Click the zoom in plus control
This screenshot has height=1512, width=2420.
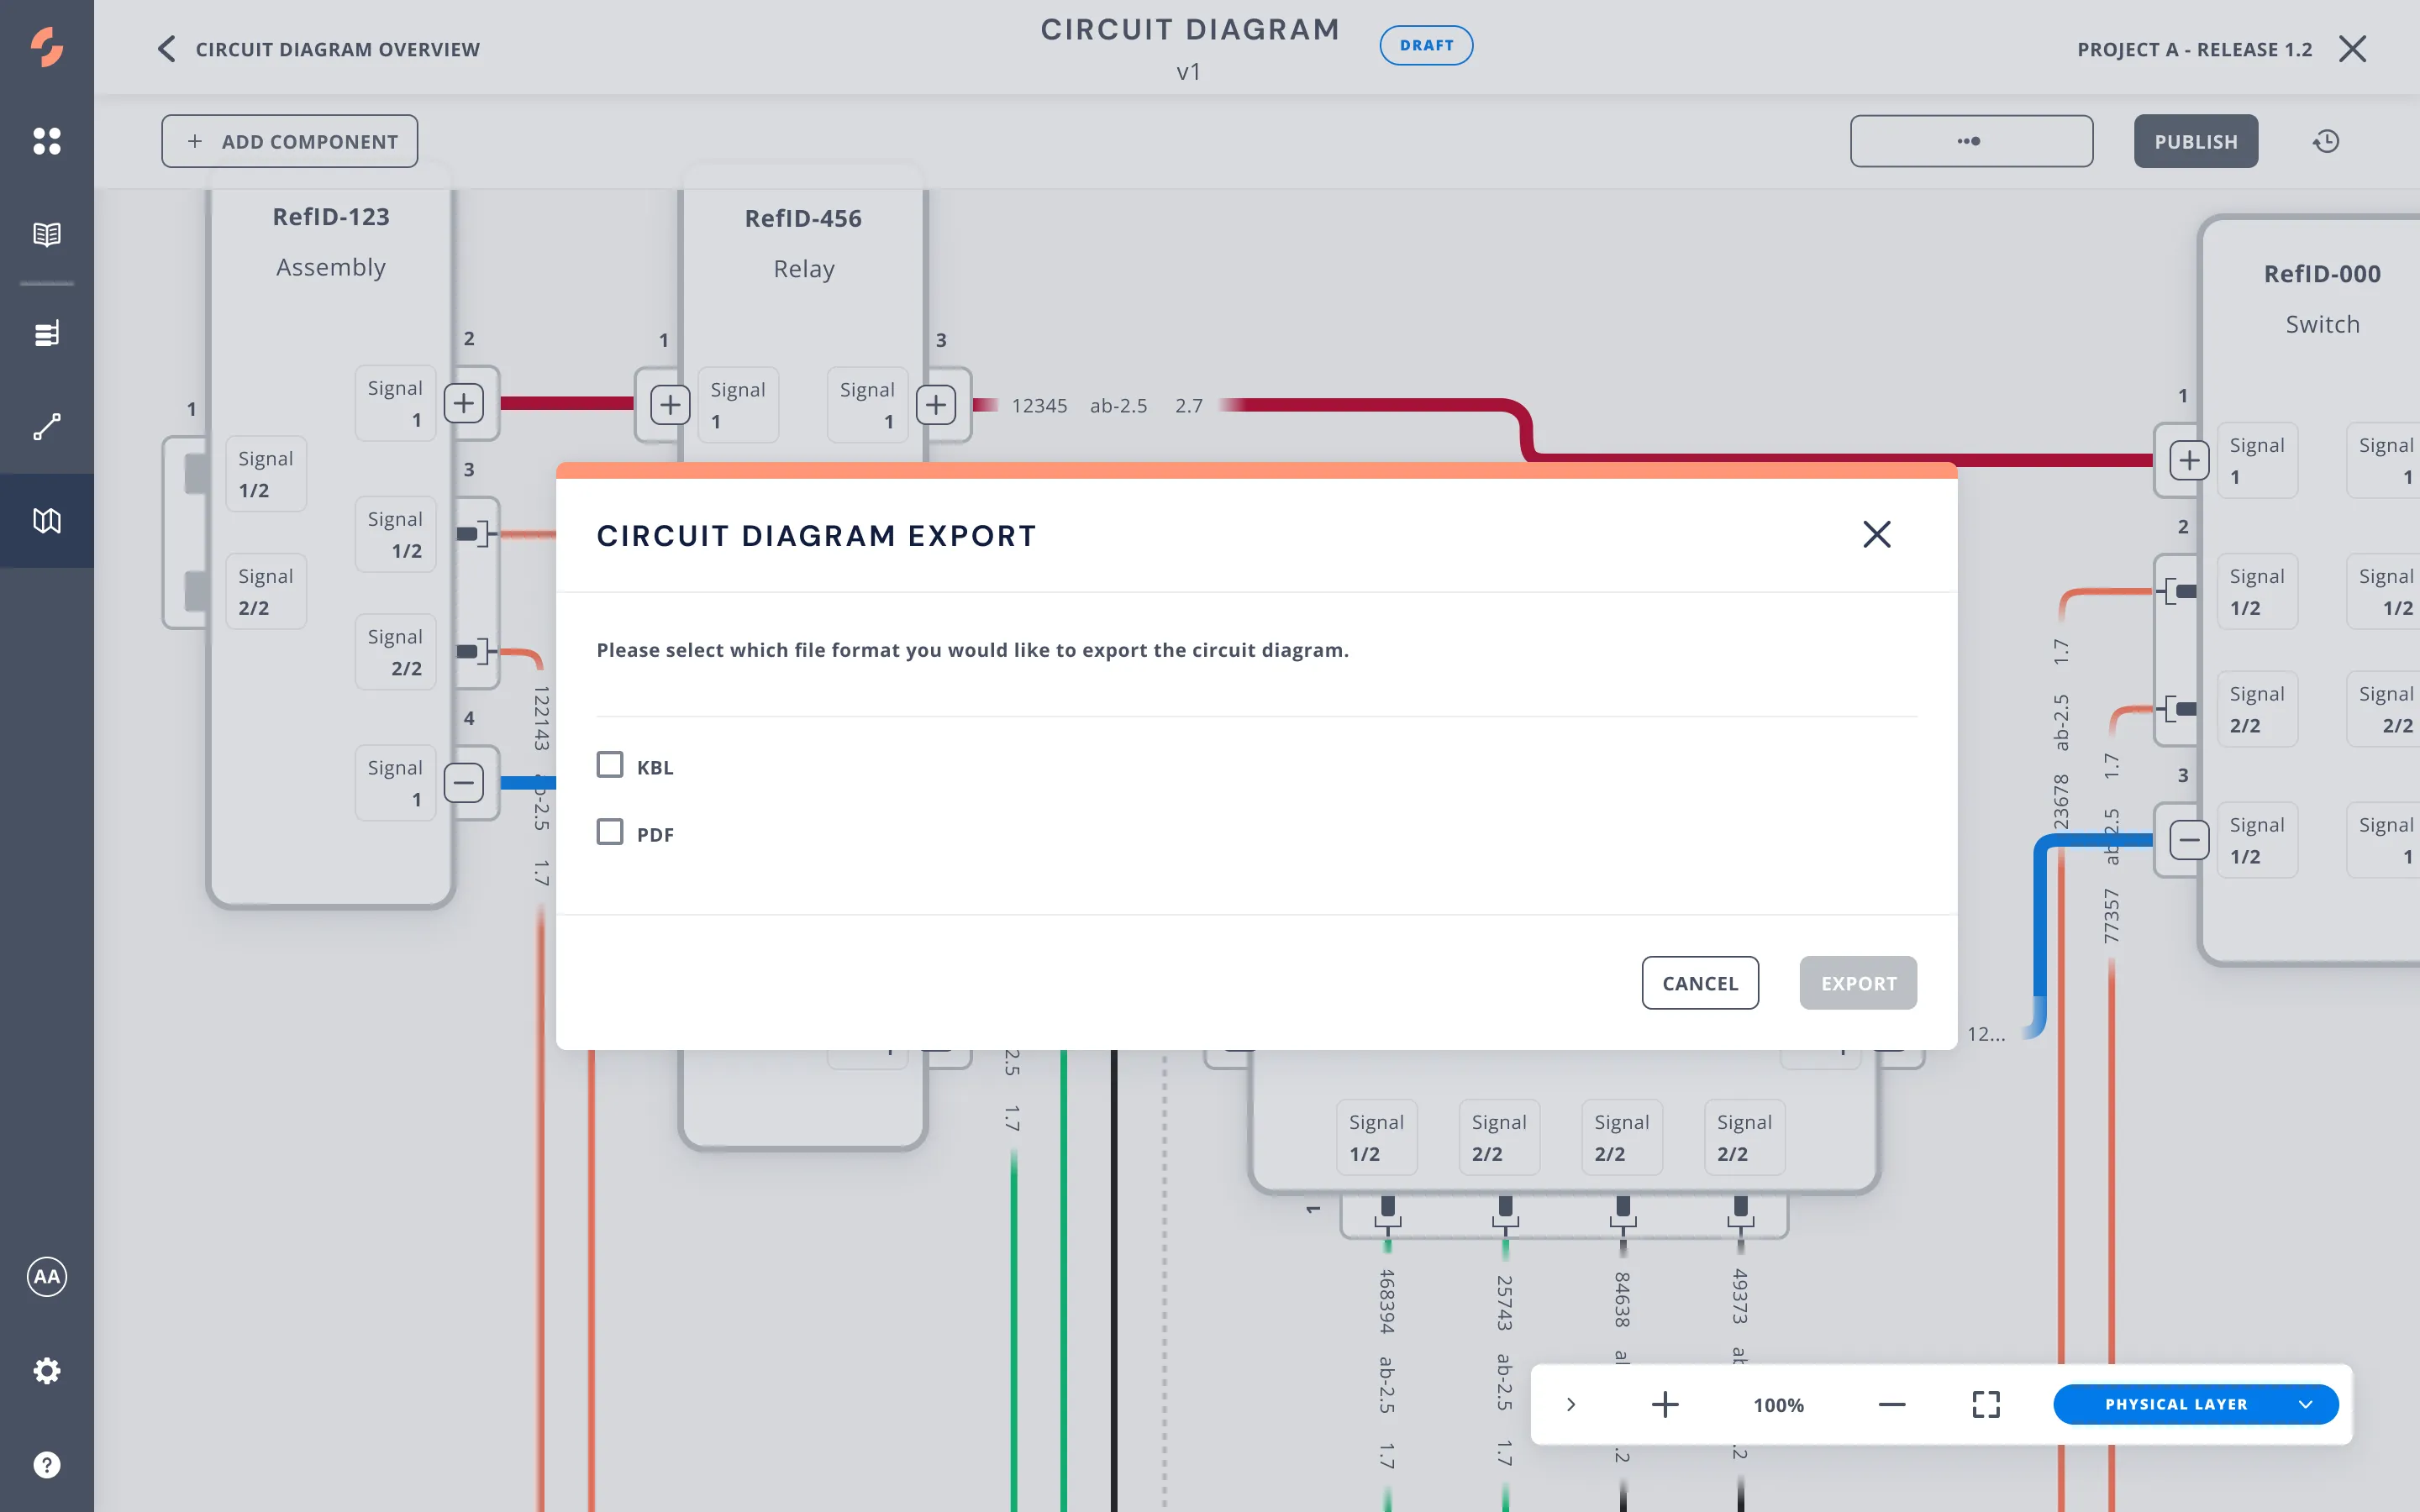(x=1665, y=1404)
